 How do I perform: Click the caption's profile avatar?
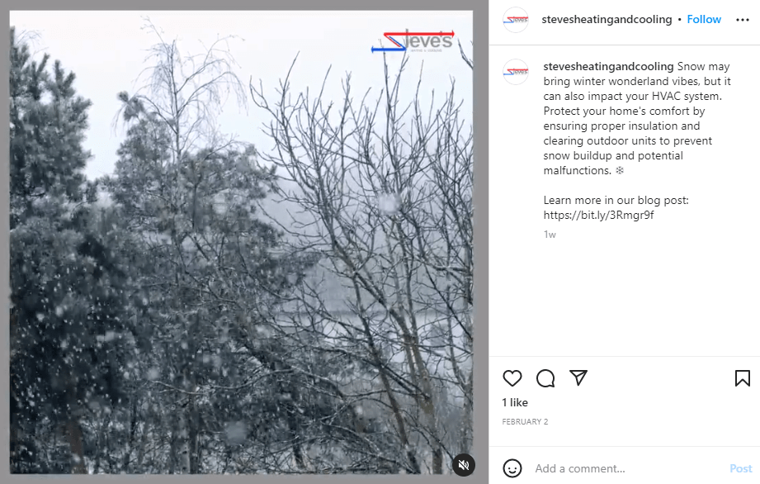[516, 72]
